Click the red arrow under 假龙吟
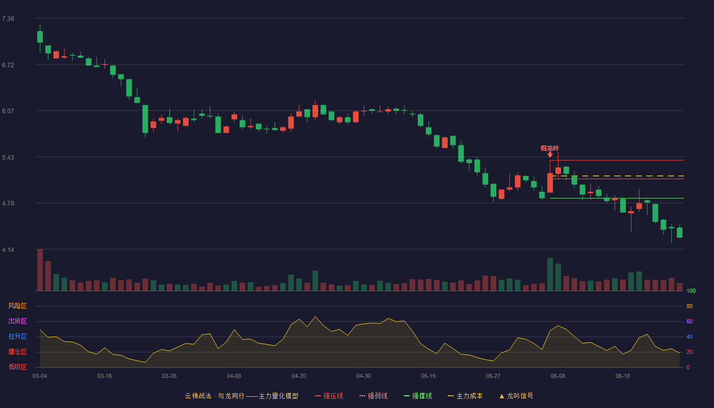This screenshot has height=408, width=714. (x=550, y=155)
